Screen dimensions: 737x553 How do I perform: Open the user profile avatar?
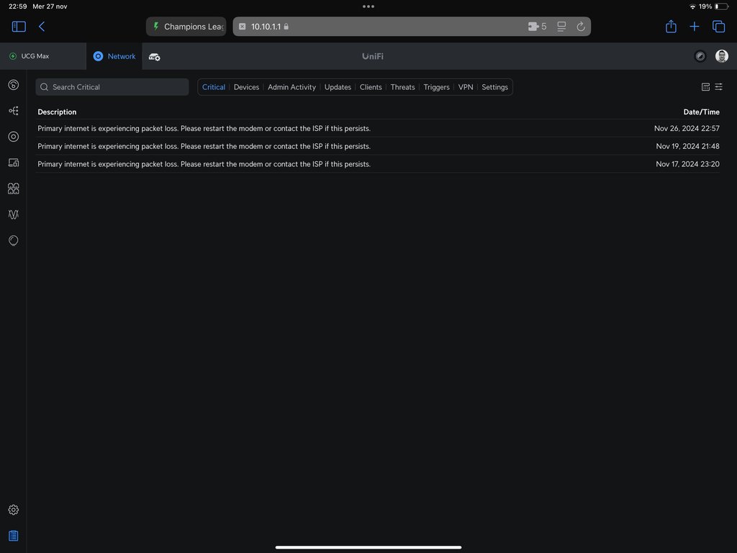click(721, 56)
